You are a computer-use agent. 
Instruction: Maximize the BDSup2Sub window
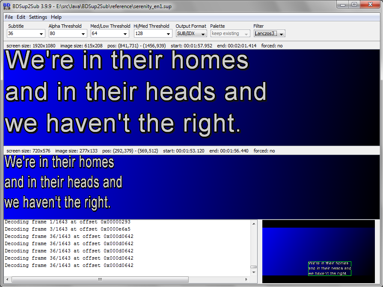(354, 5)
